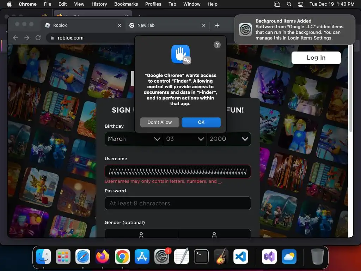The image size is (361, 271).
Task: Close the New Tab tab
Action: tap(203, 25)
